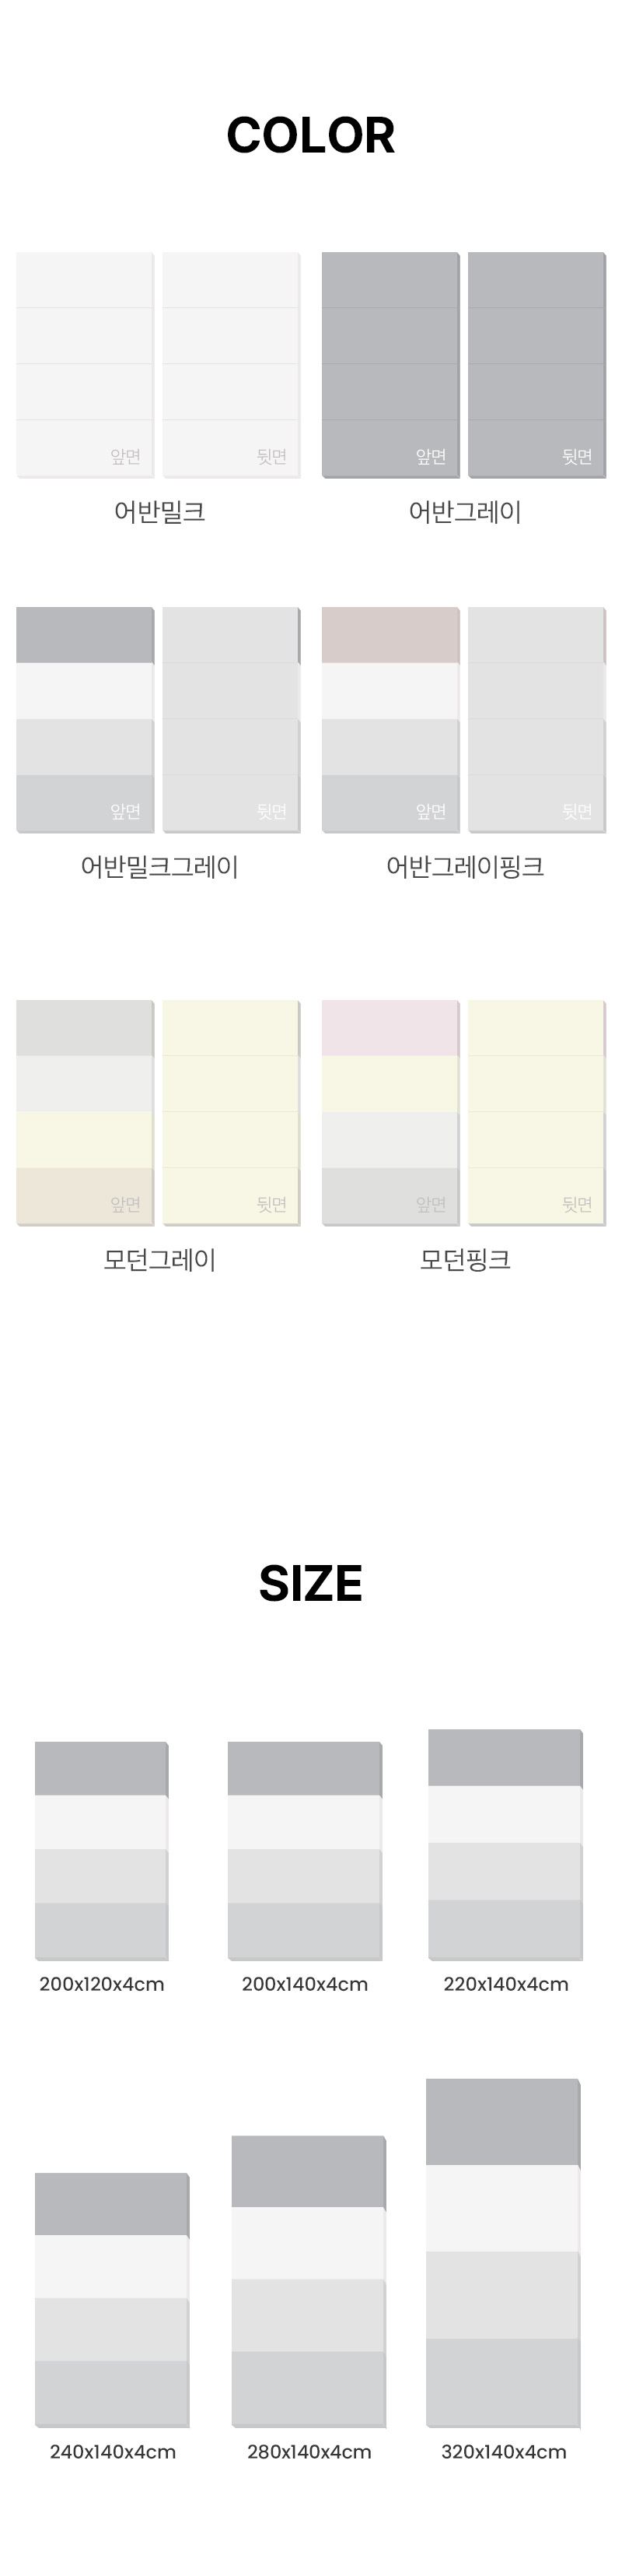
Task: Click the 어반밀크그레이 color name label
Action: 159,867
